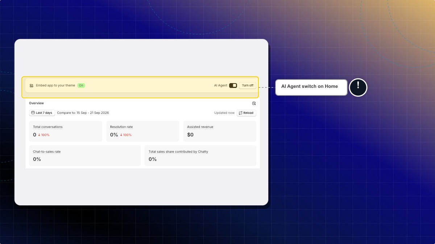Image resolution: width=435 pixels, height=244 pixels.
Task: Click the Turn off button
Action: click(x=248, y=85)
